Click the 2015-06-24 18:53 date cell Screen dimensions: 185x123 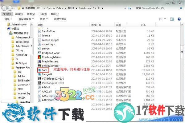(101, 70)
